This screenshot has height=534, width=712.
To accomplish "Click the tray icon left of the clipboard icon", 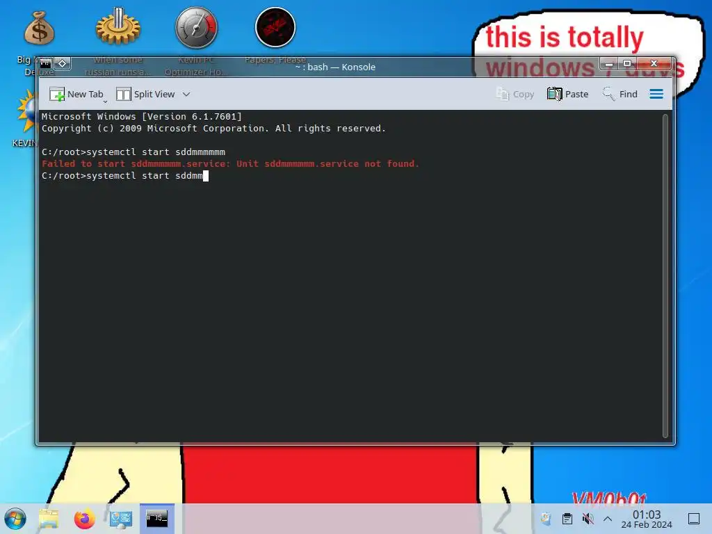I will tap(547, 519).
